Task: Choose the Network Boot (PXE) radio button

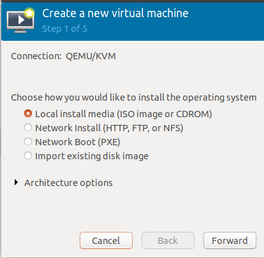Action: (x=28, y=141)
